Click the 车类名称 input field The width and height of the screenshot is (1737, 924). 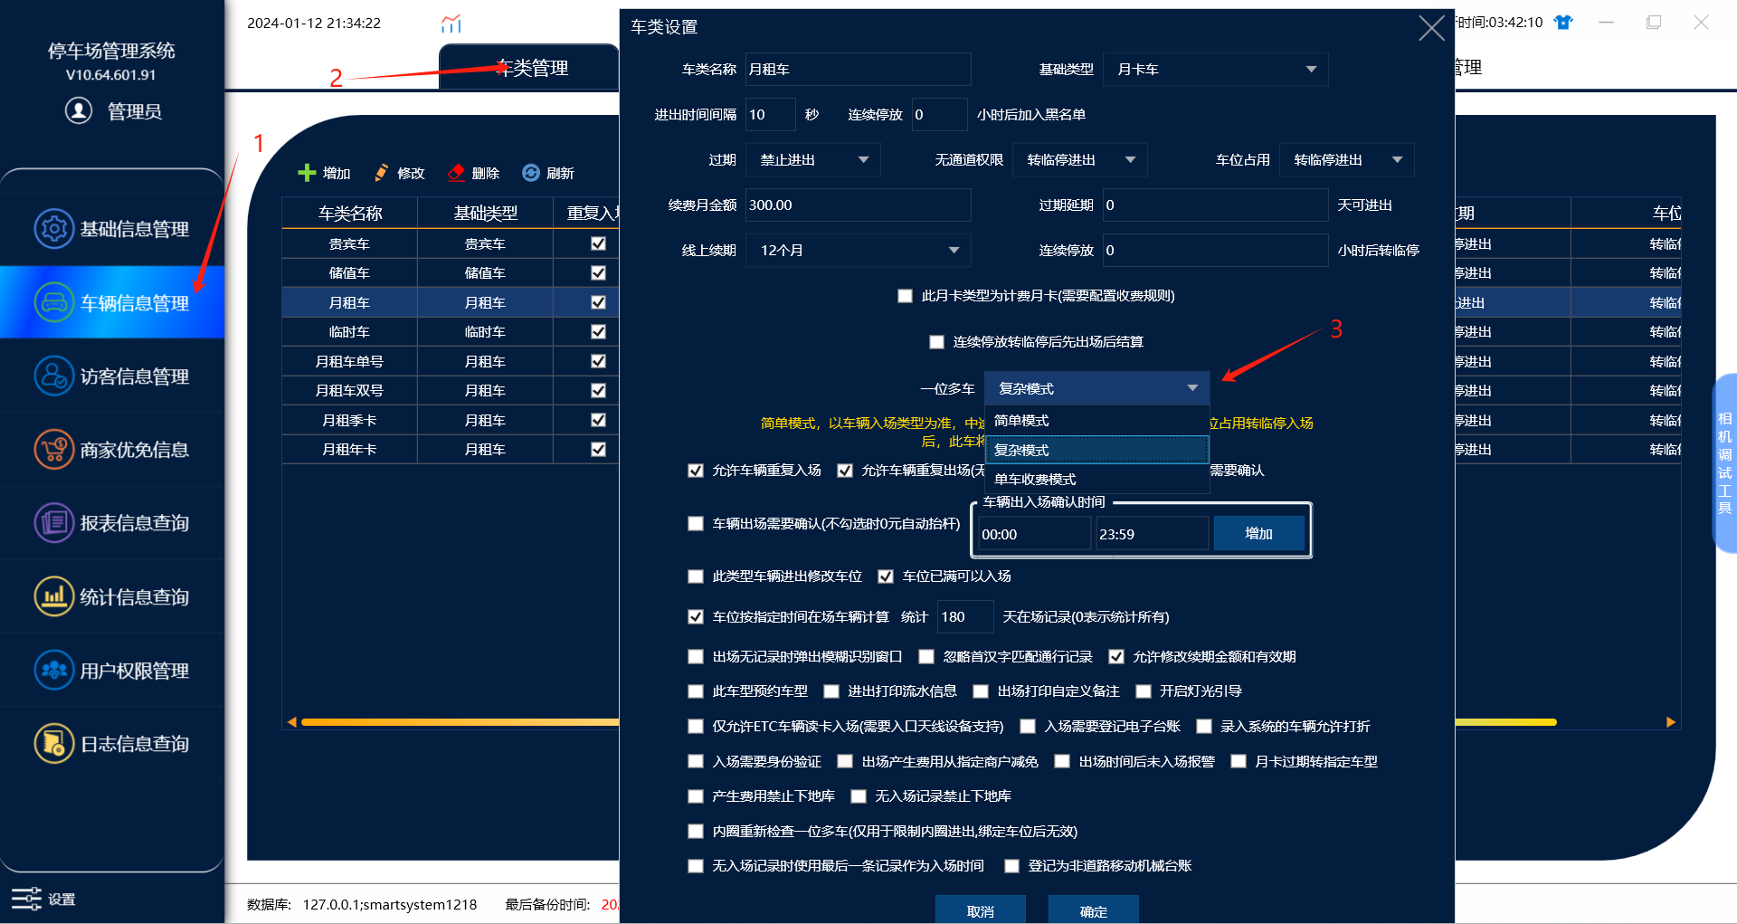point(858,70)
